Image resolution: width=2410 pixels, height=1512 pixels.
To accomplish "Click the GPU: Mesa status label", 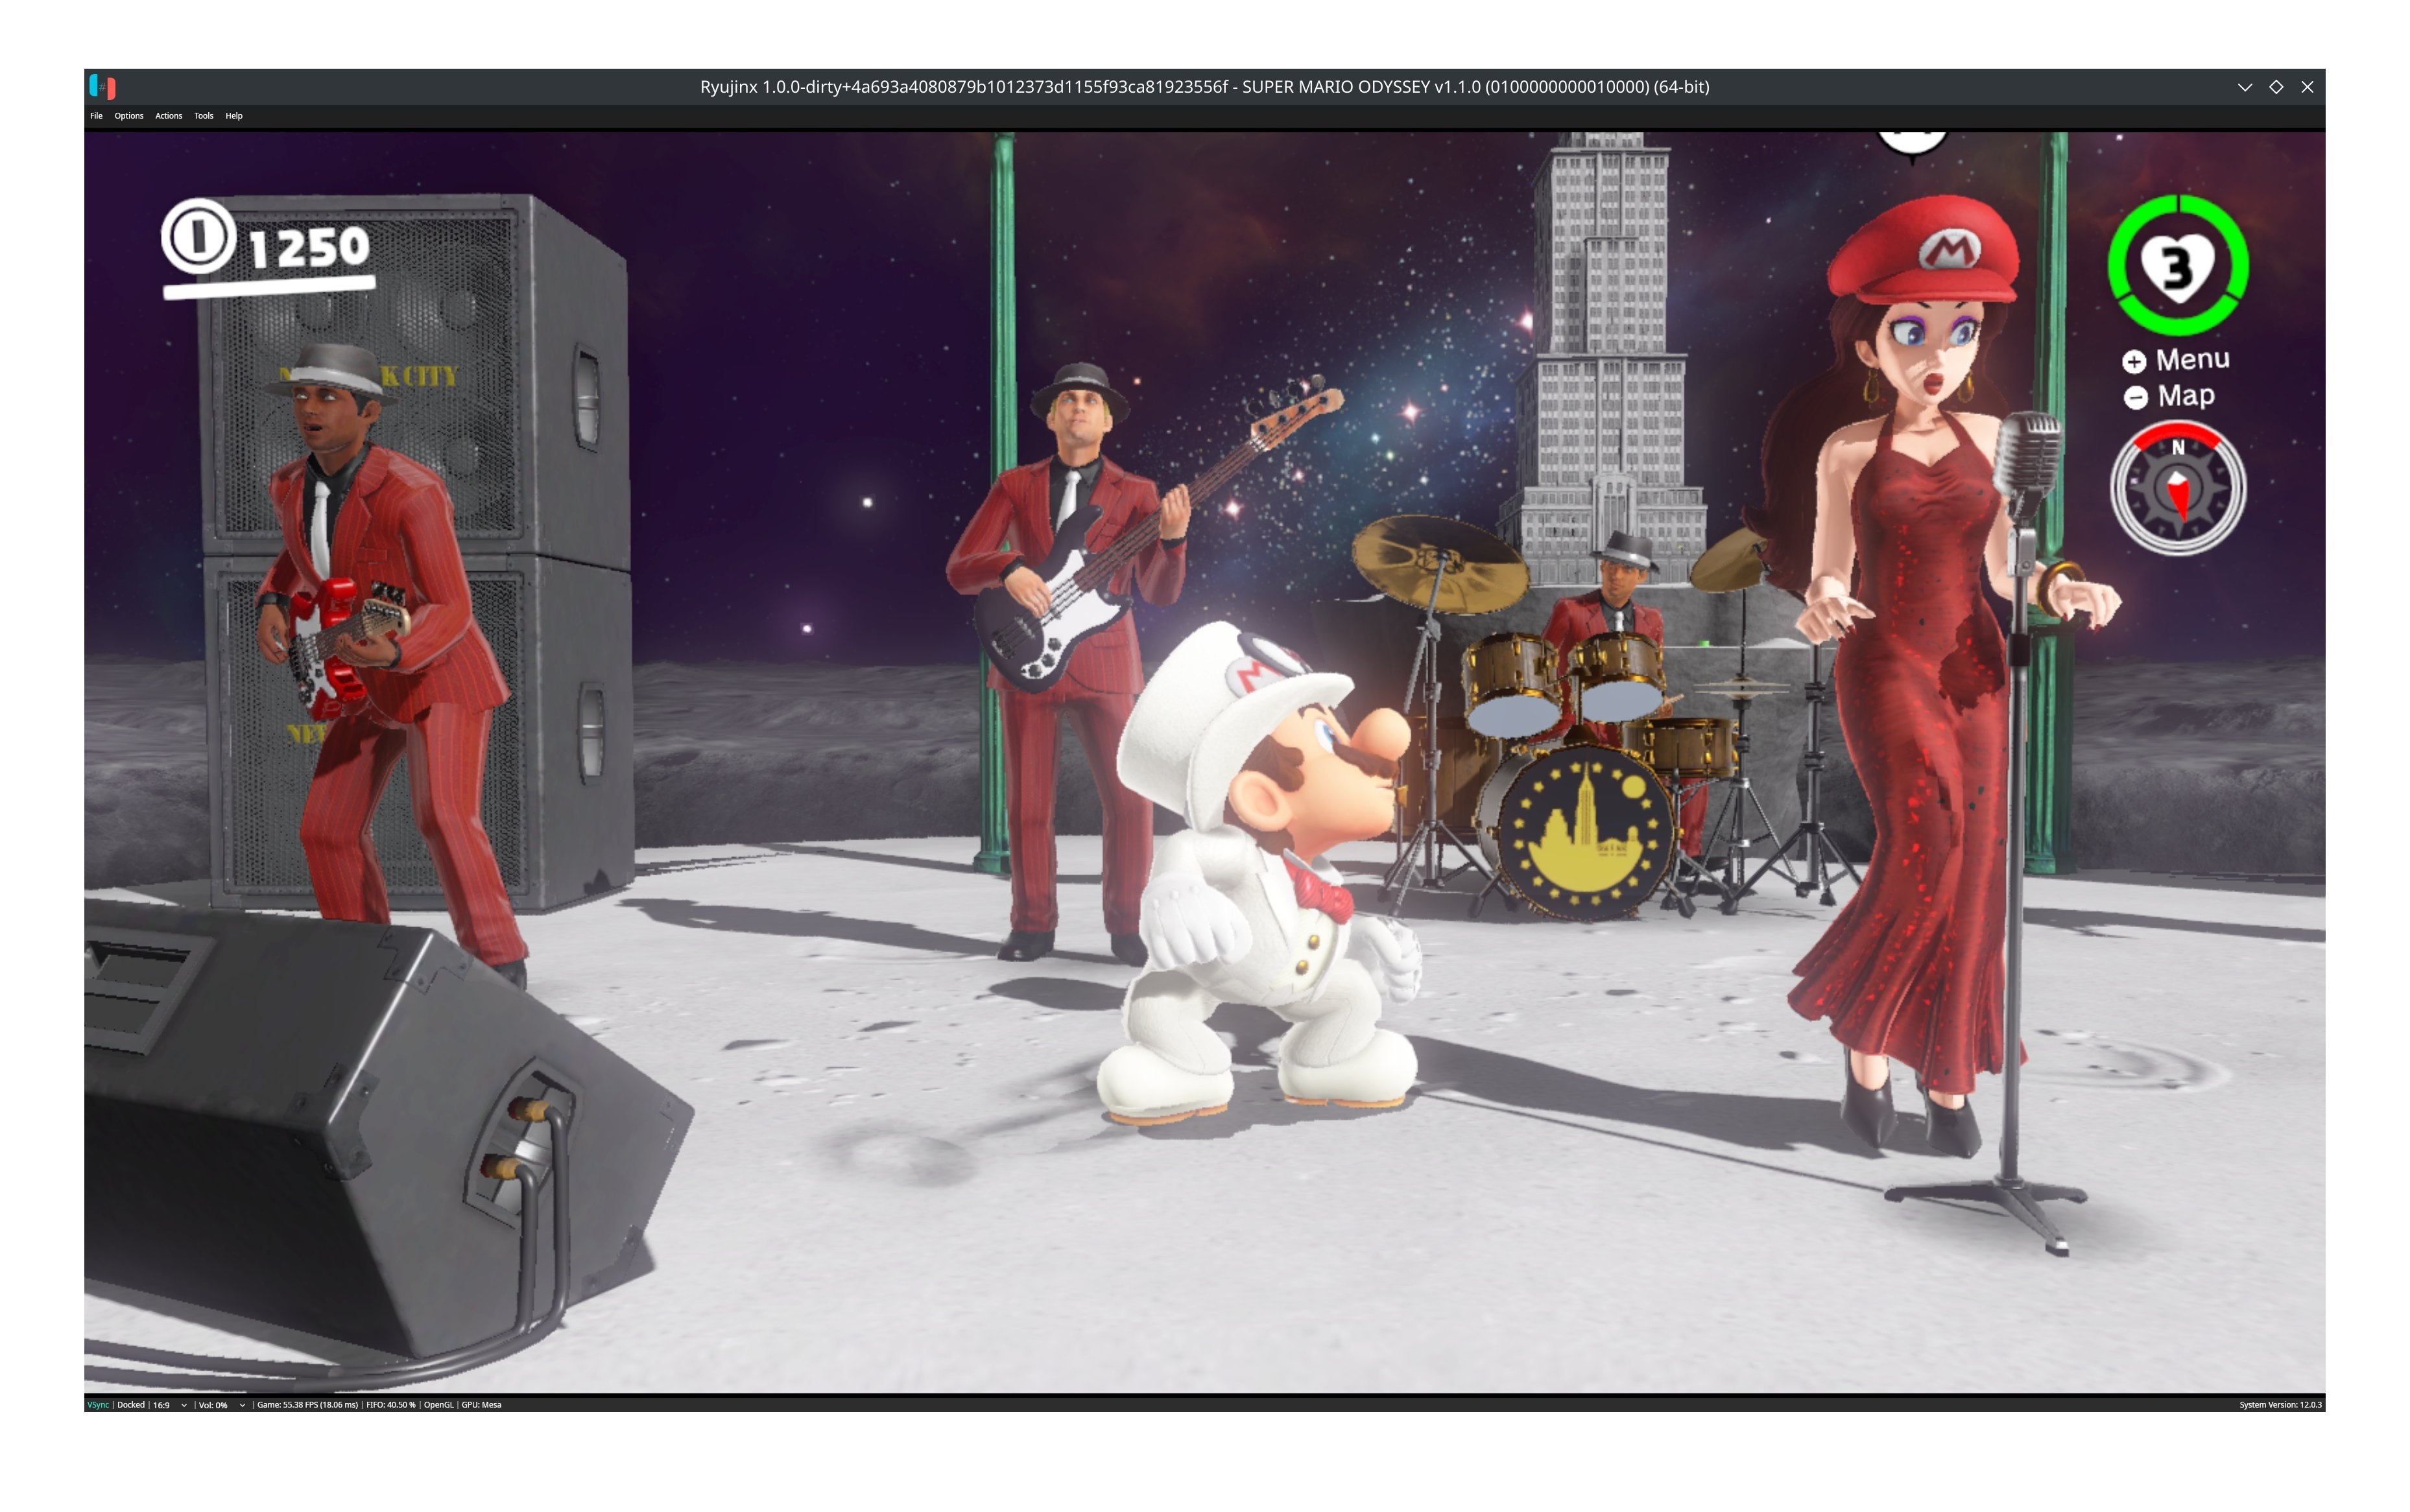I will pos(481,1405).
